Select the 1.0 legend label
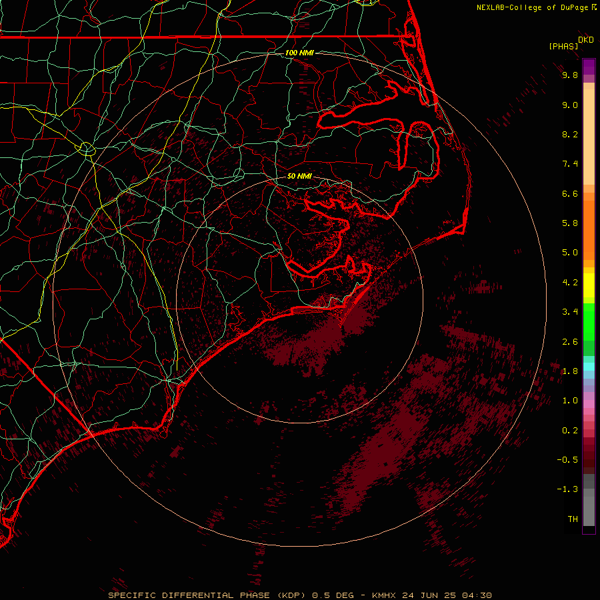The height and width of the screenshot is (600, 600). click(x=570, y=401)
